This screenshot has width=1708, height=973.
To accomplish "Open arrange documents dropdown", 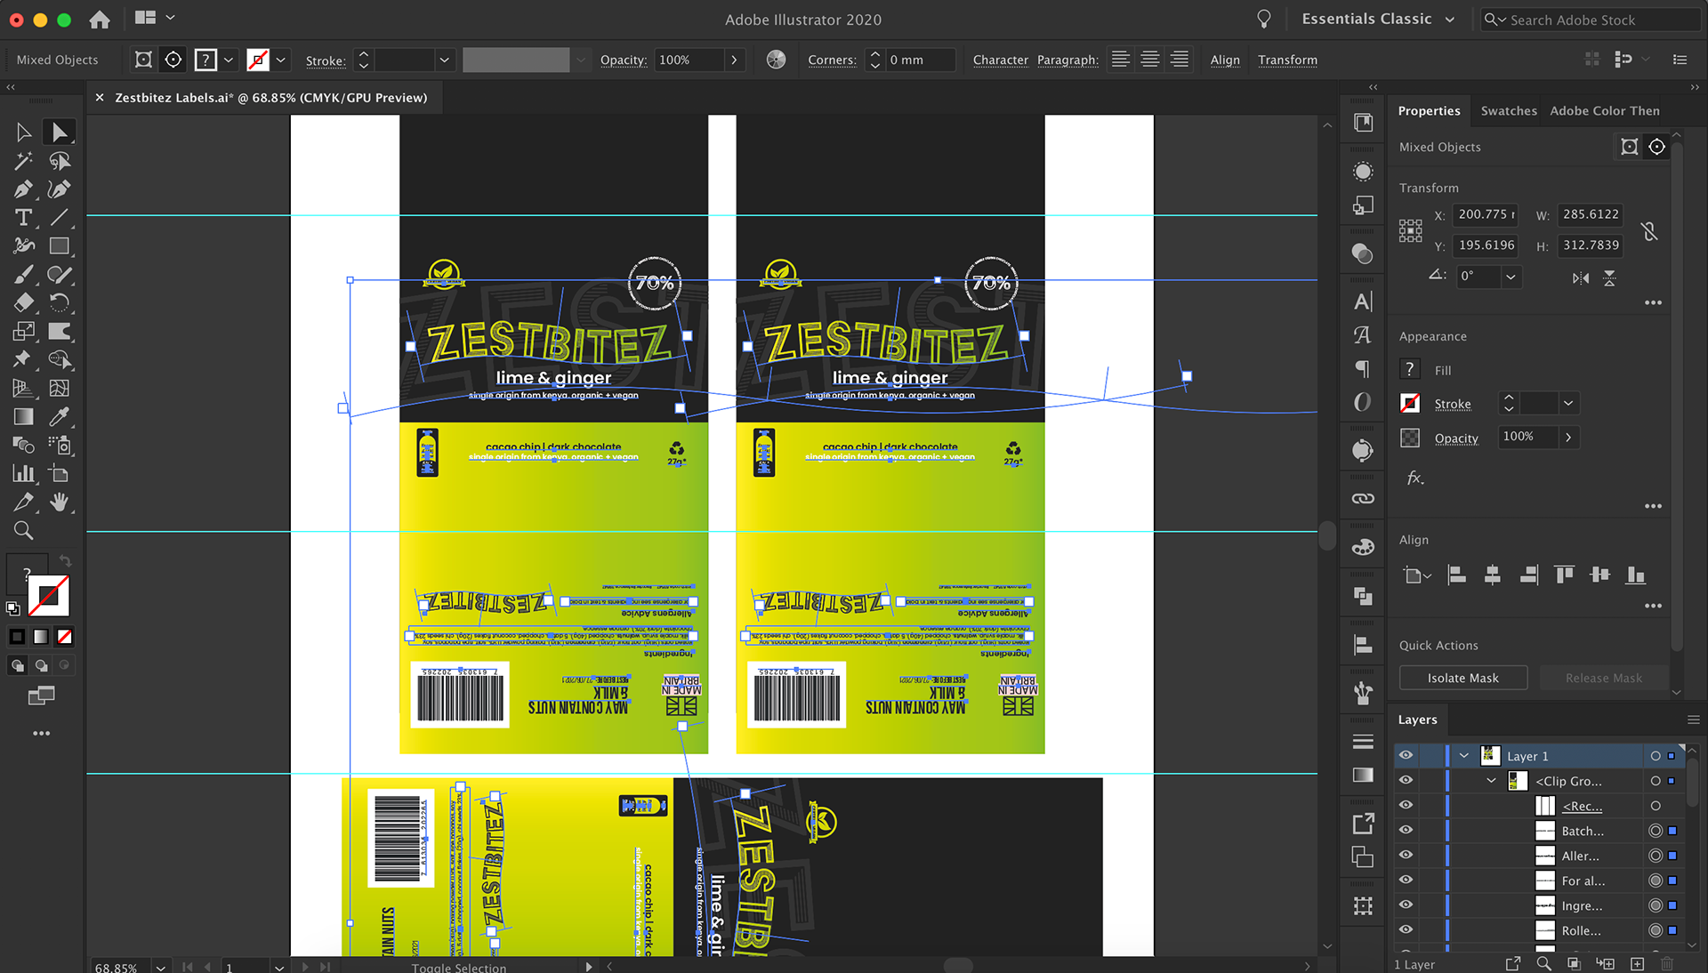I will (155, 18).
